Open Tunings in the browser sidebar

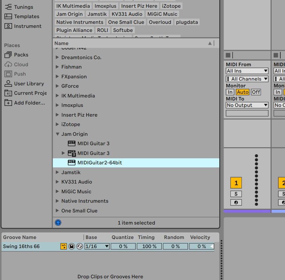pos(23,7)
